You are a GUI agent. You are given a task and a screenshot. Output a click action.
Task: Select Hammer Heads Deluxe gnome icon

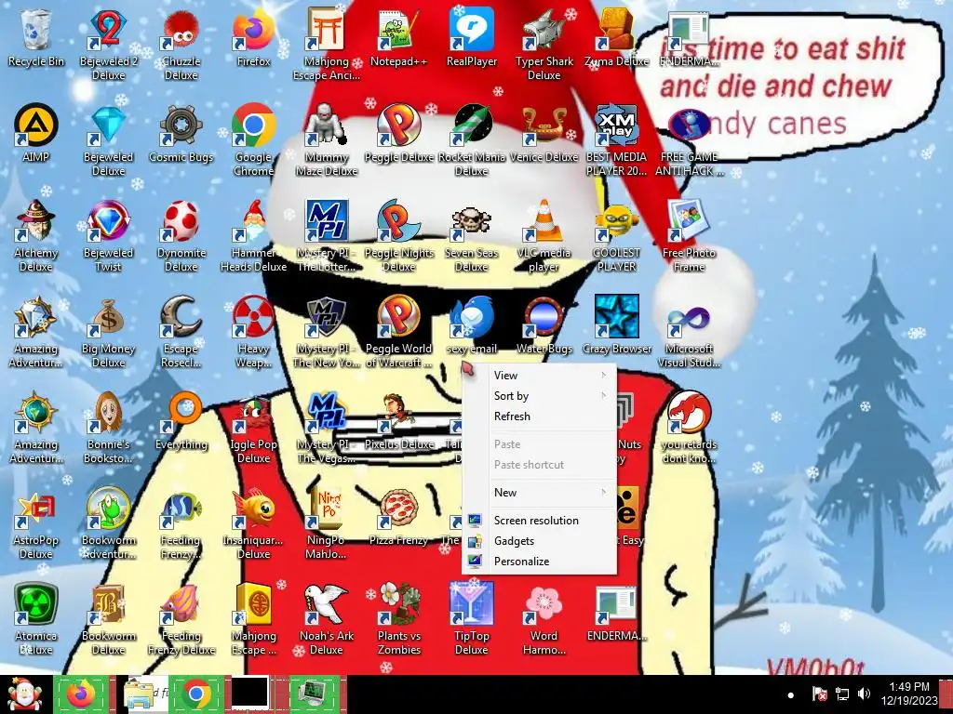tap(253, 221)
